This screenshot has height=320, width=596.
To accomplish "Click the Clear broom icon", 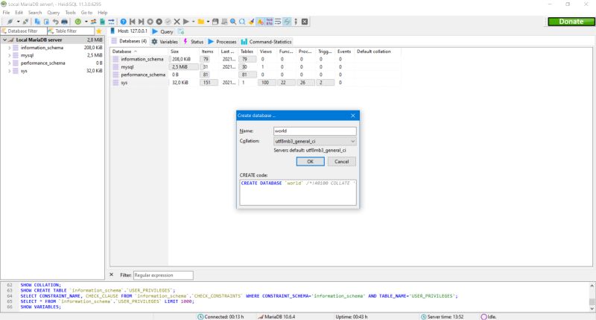I will click(251, 22).
